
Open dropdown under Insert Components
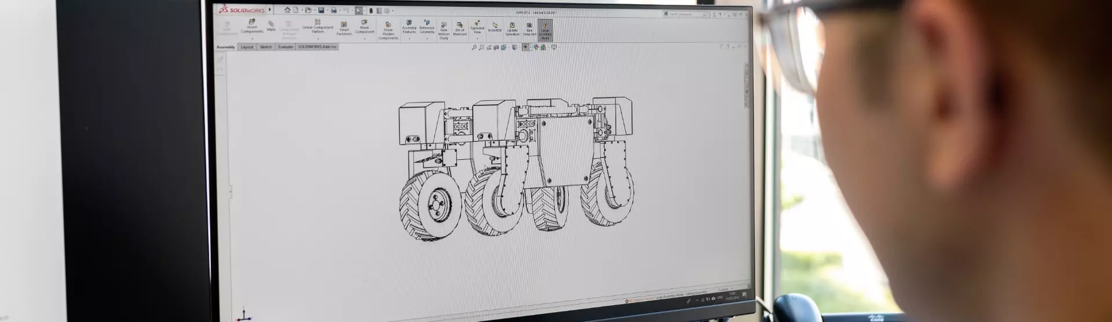tap(253, 39)
